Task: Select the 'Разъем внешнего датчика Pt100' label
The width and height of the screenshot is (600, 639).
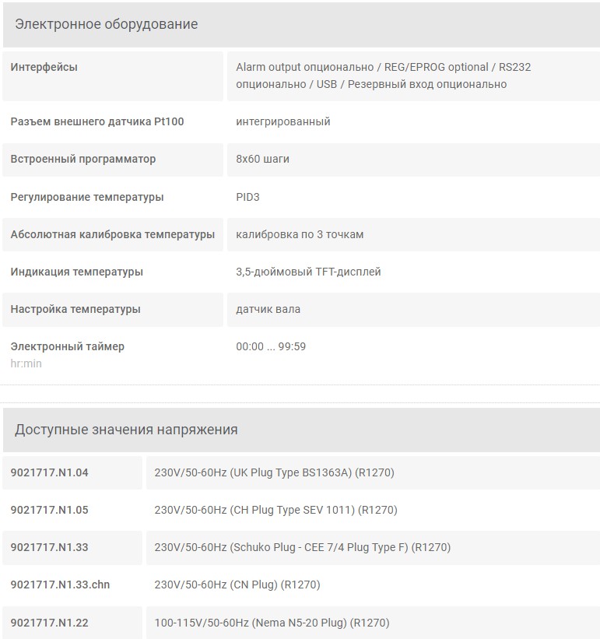Action: point(97,121)
